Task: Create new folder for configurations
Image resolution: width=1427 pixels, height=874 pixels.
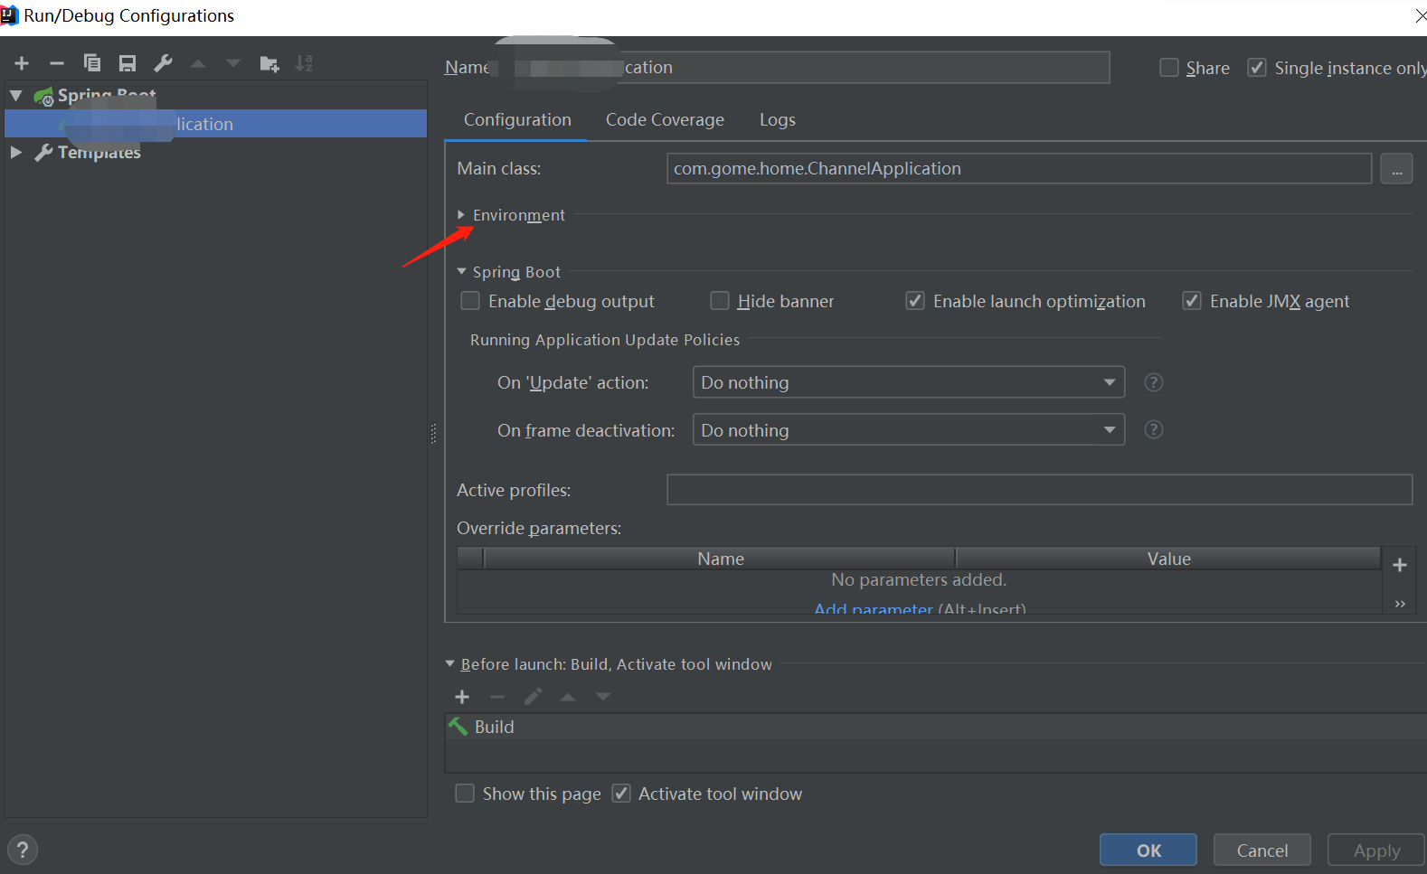Action: (x=269, y=63)
